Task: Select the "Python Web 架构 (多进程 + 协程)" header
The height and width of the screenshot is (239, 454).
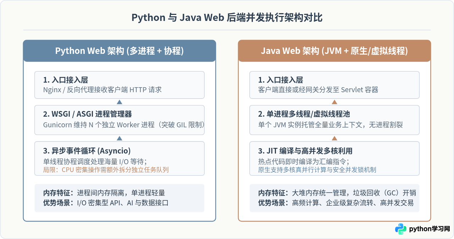Action: tap(120, 51)
